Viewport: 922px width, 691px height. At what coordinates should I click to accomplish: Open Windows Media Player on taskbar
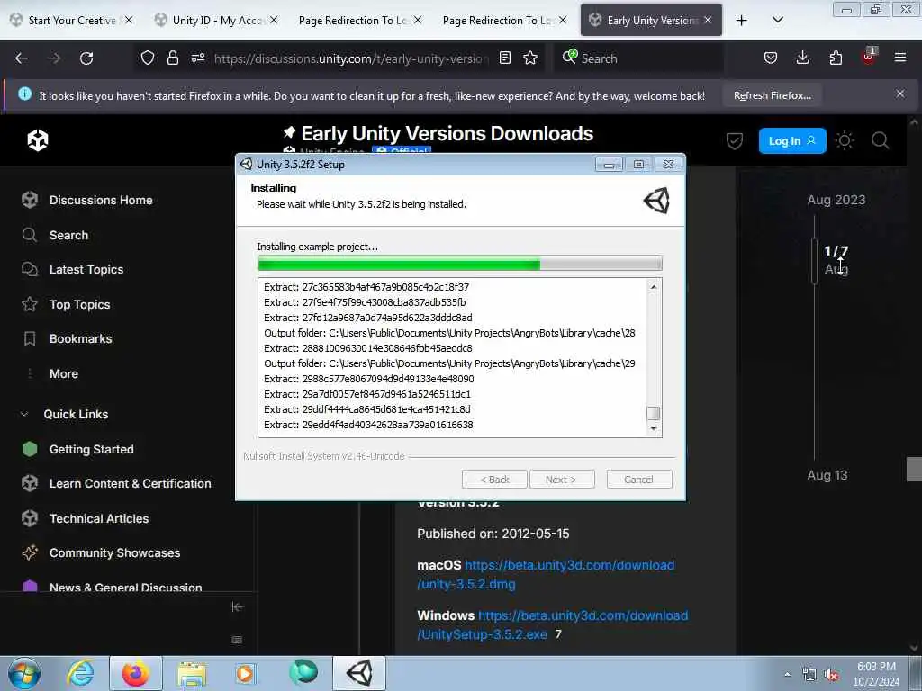(x=246, y=673)
